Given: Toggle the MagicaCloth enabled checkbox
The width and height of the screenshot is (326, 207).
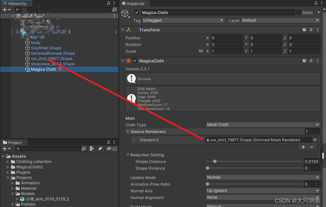Looking at the screenshot, I should tap(135, 61).
